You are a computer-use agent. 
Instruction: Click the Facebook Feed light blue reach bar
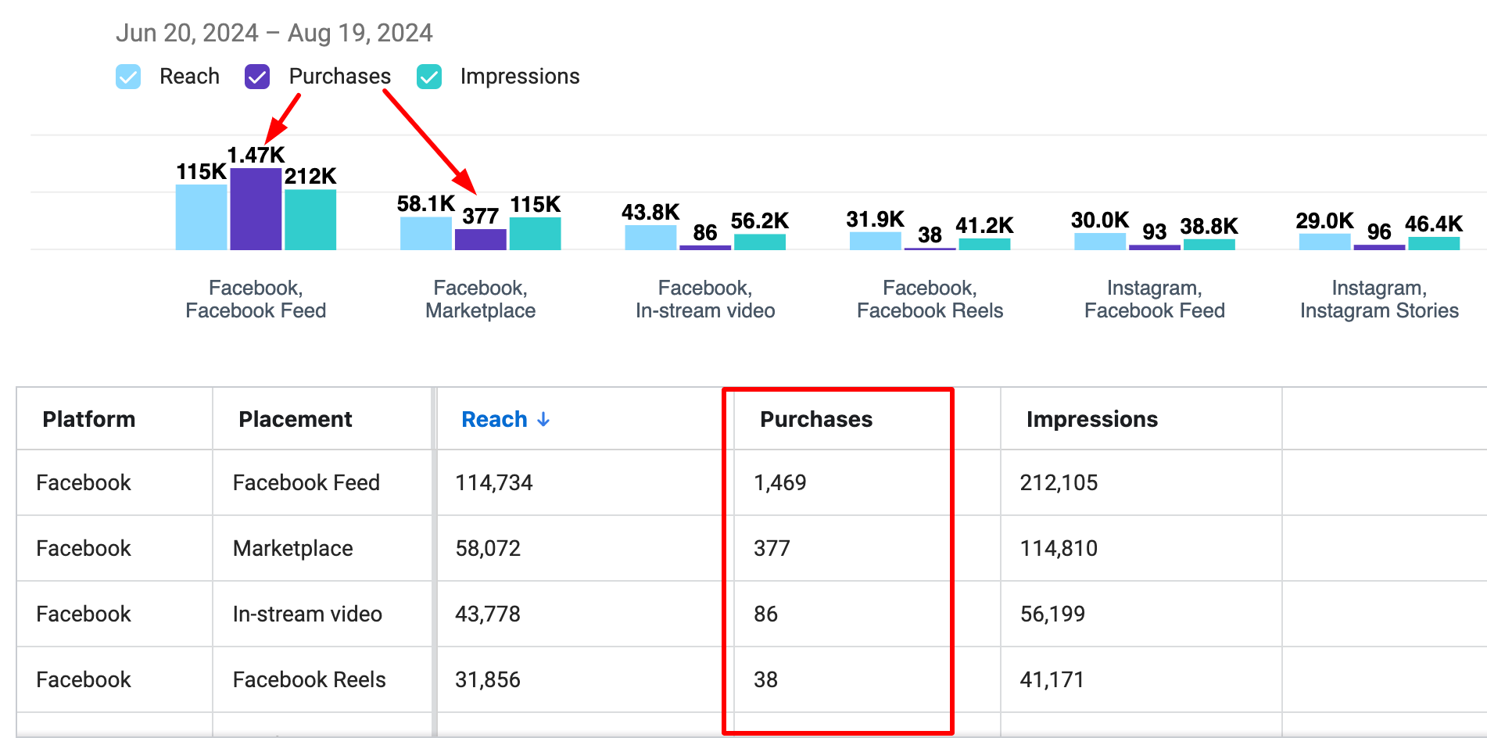[x=201, y=217]
